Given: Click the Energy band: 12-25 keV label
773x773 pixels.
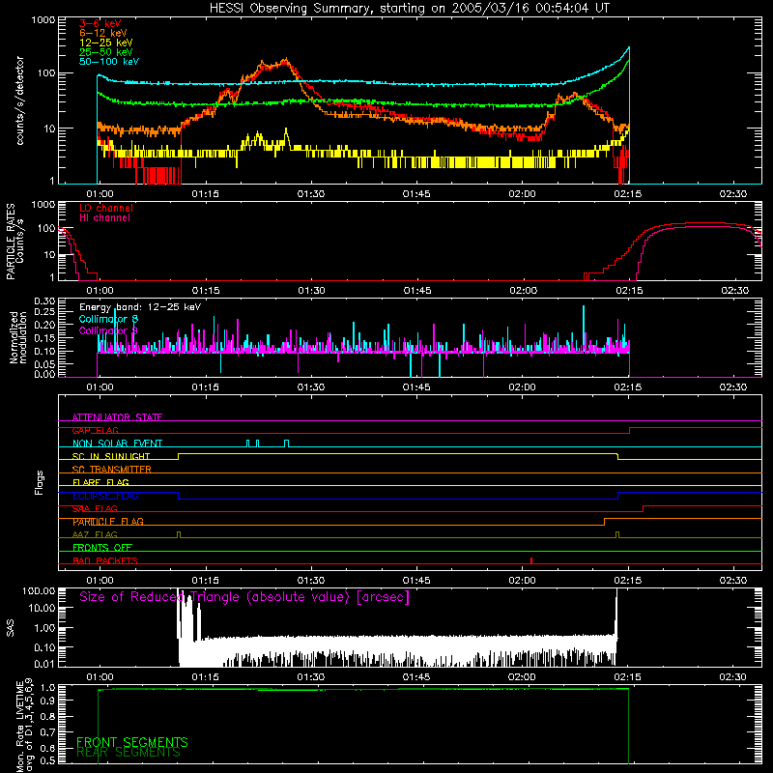Looking at the screenshot, I should 140,307.
